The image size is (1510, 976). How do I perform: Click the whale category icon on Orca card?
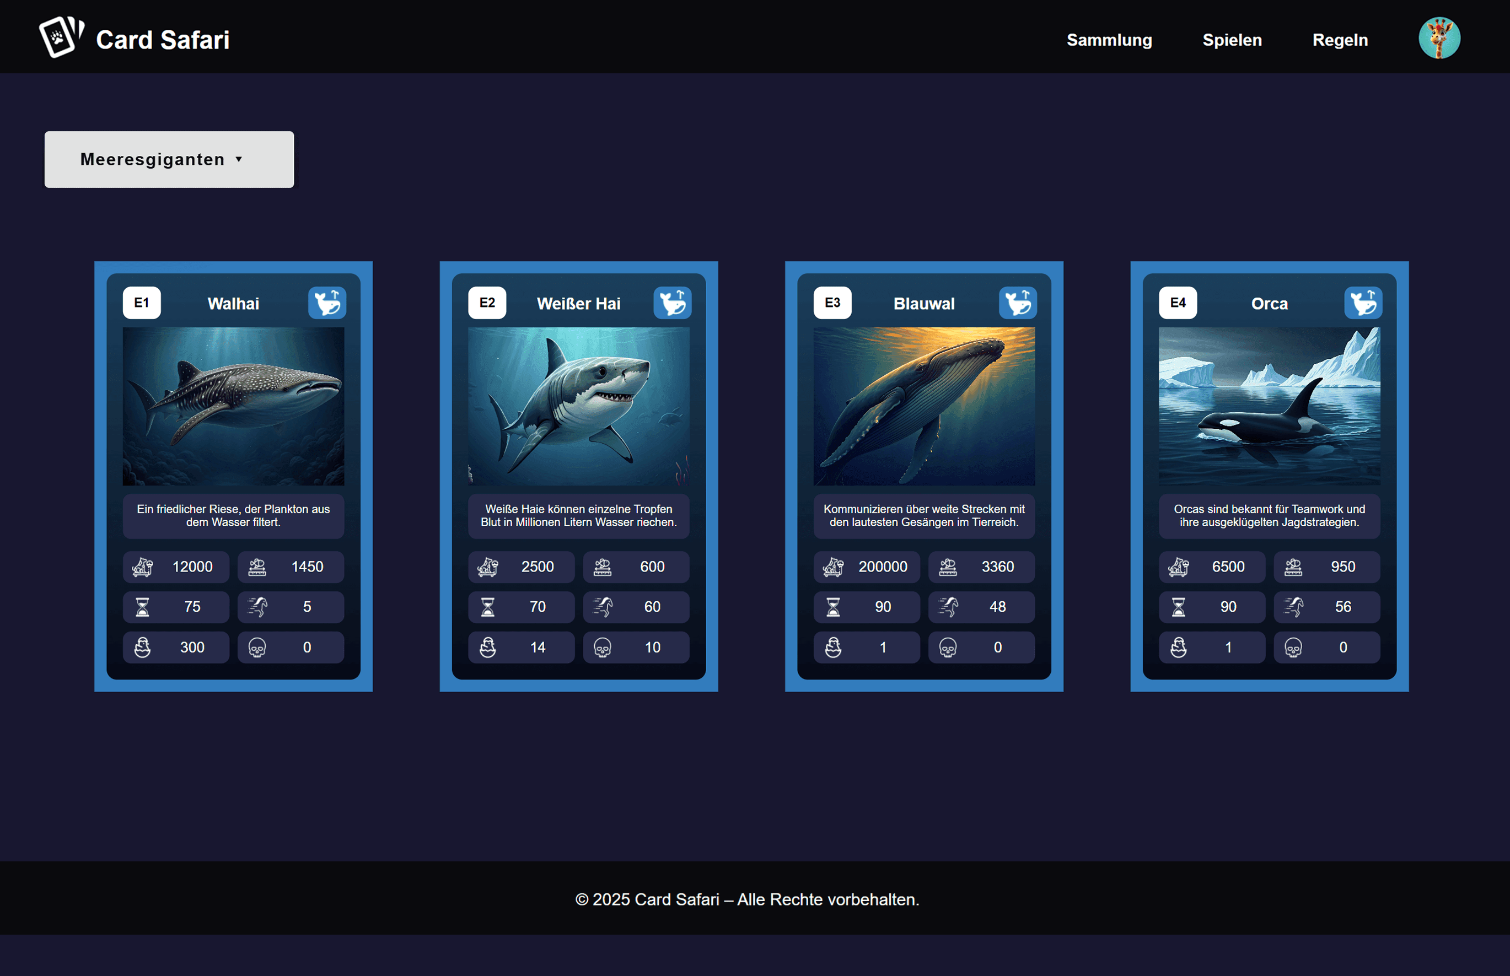pos(1363,303)
